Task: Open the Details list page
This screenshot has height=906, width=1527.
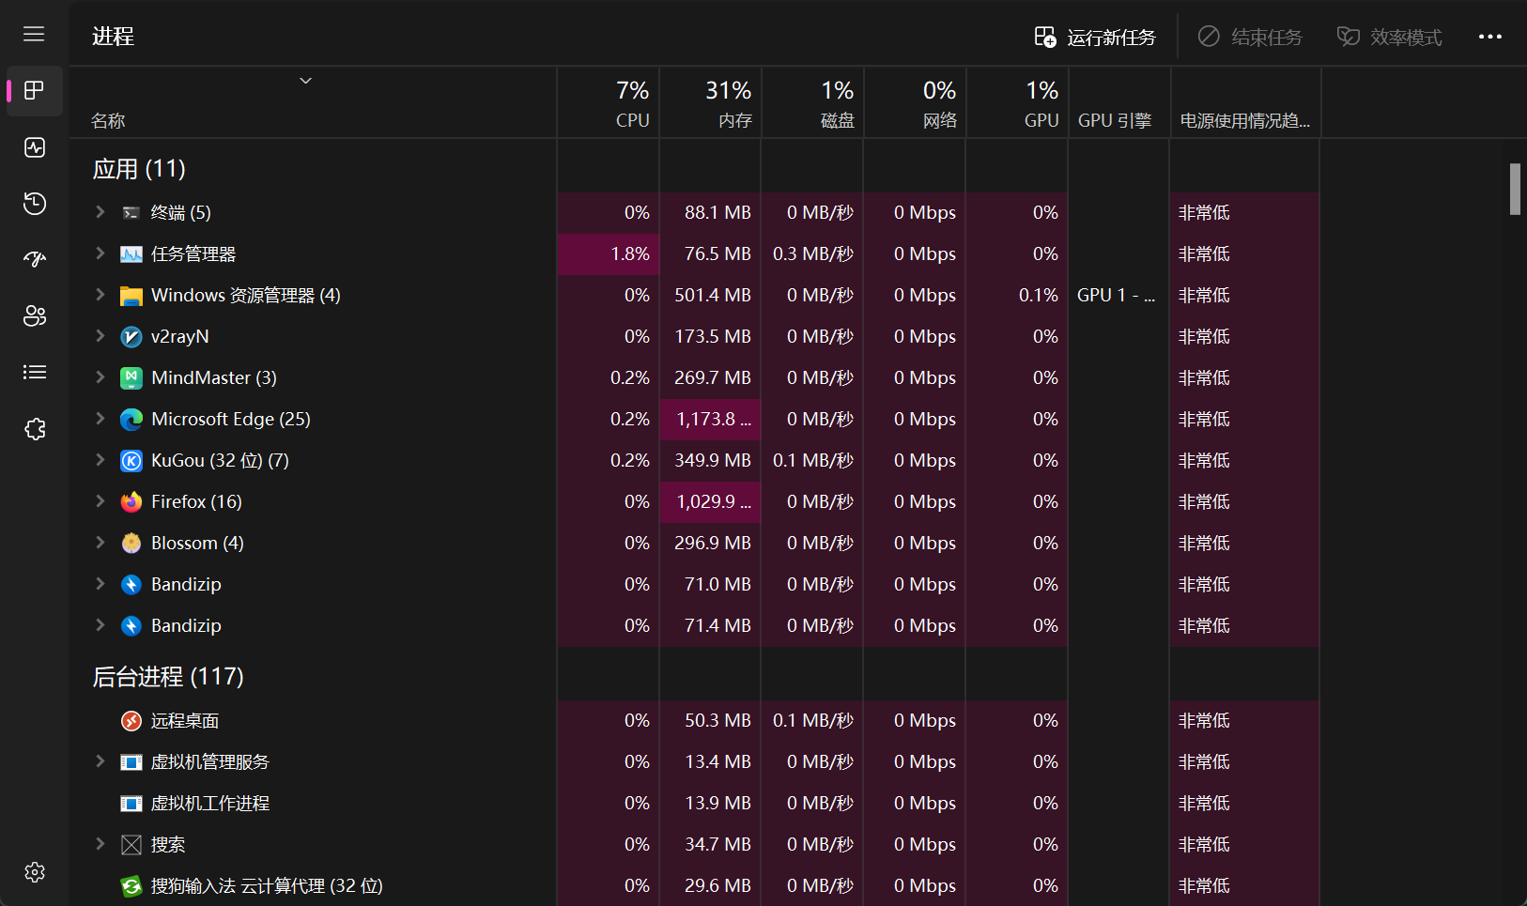Action: click(x=35, y=373)
